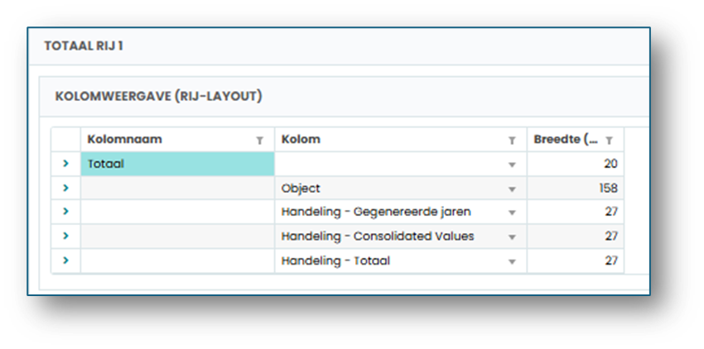Screen dimensions: 704x349
Task: Expand the Consolidated Values row chevron
Action: click(66, 236)
